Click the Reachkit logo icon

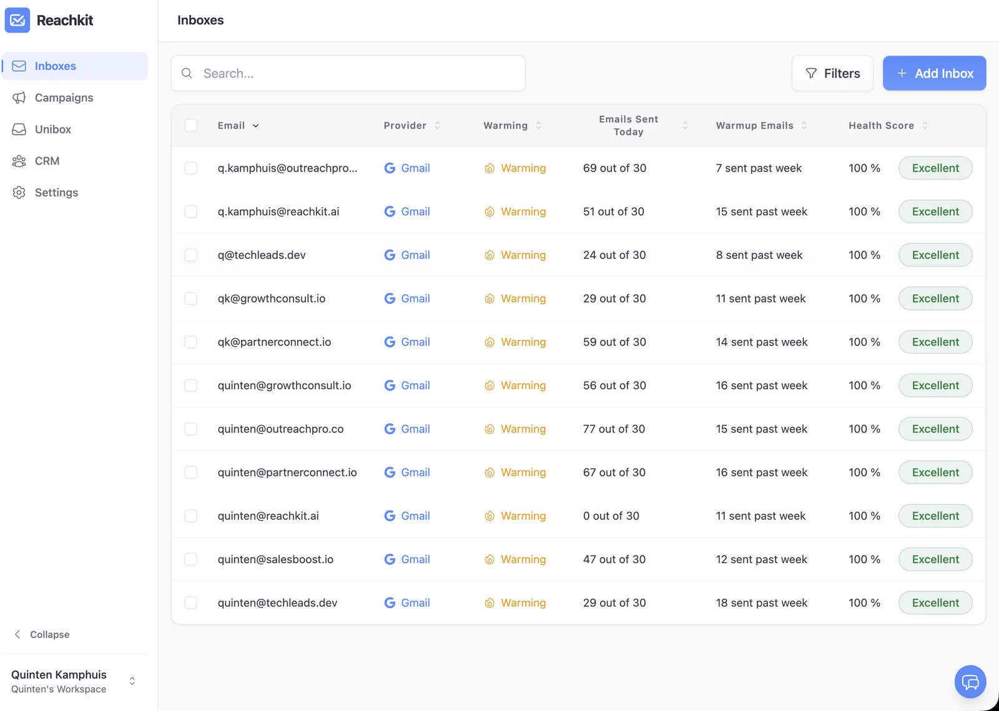pyautogui.click(x=17, y=20)
